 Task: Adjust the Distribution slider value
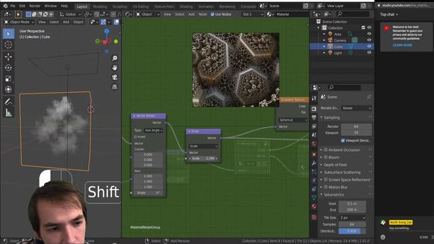[352, 231]
